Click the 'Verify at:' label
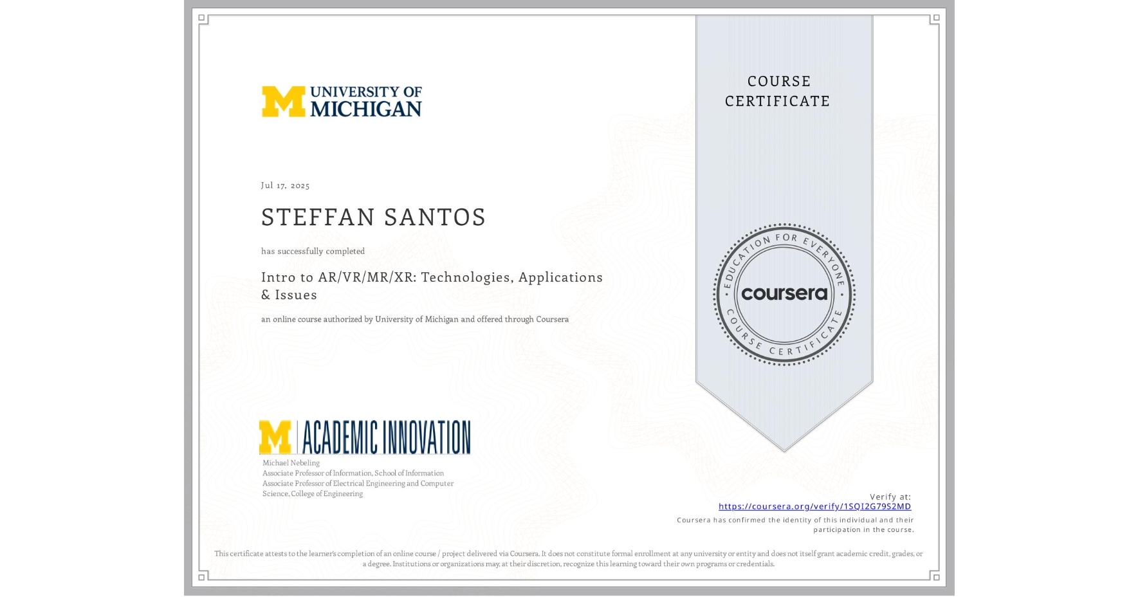The height and width of the screenshot is (597, 1140). point(890,497)
